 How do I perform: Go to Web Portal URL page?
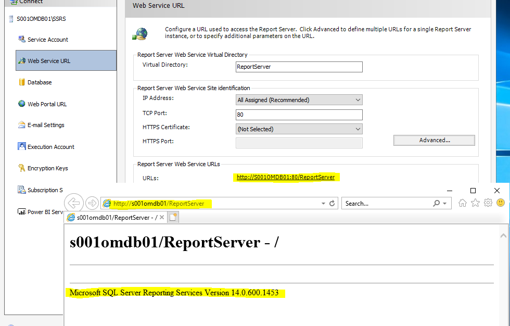(47, 104)
